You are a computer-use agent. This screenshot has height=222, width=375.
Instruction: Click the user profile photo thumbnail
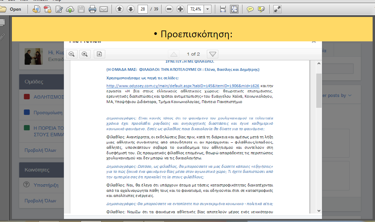(x=33, y=57)
